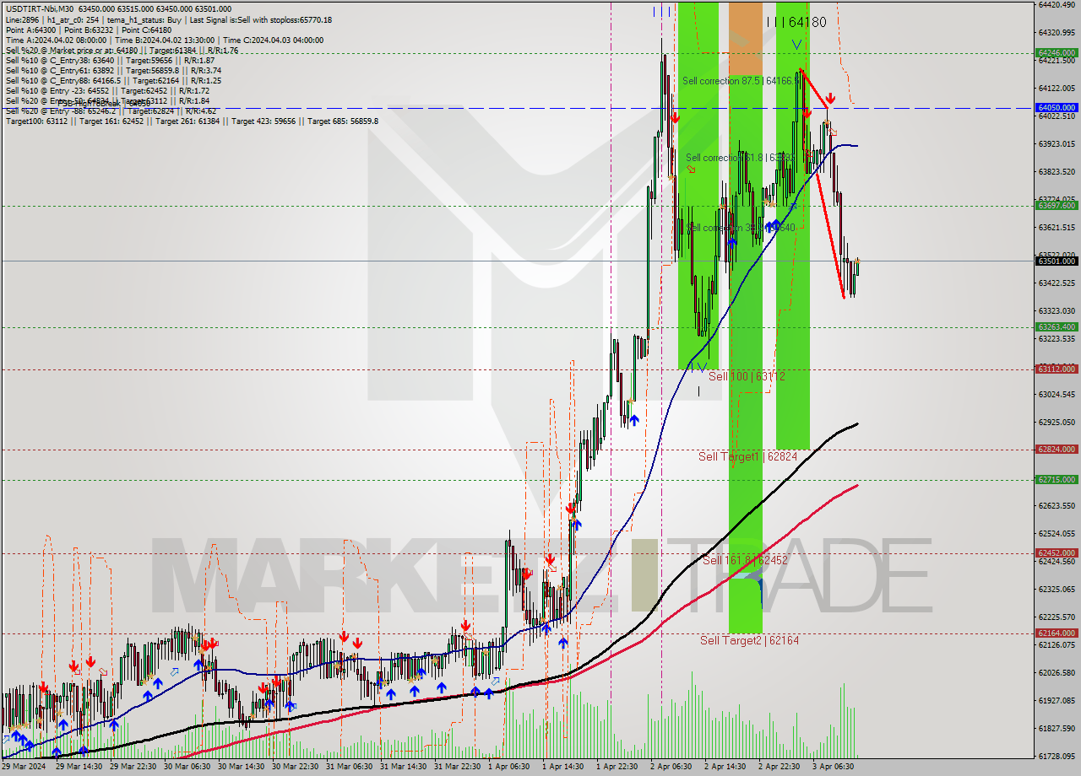This screenshot has width=1081, height=776.
Task: Click the '1 Apr 14:30' time axis label
Action: (563, 767)
